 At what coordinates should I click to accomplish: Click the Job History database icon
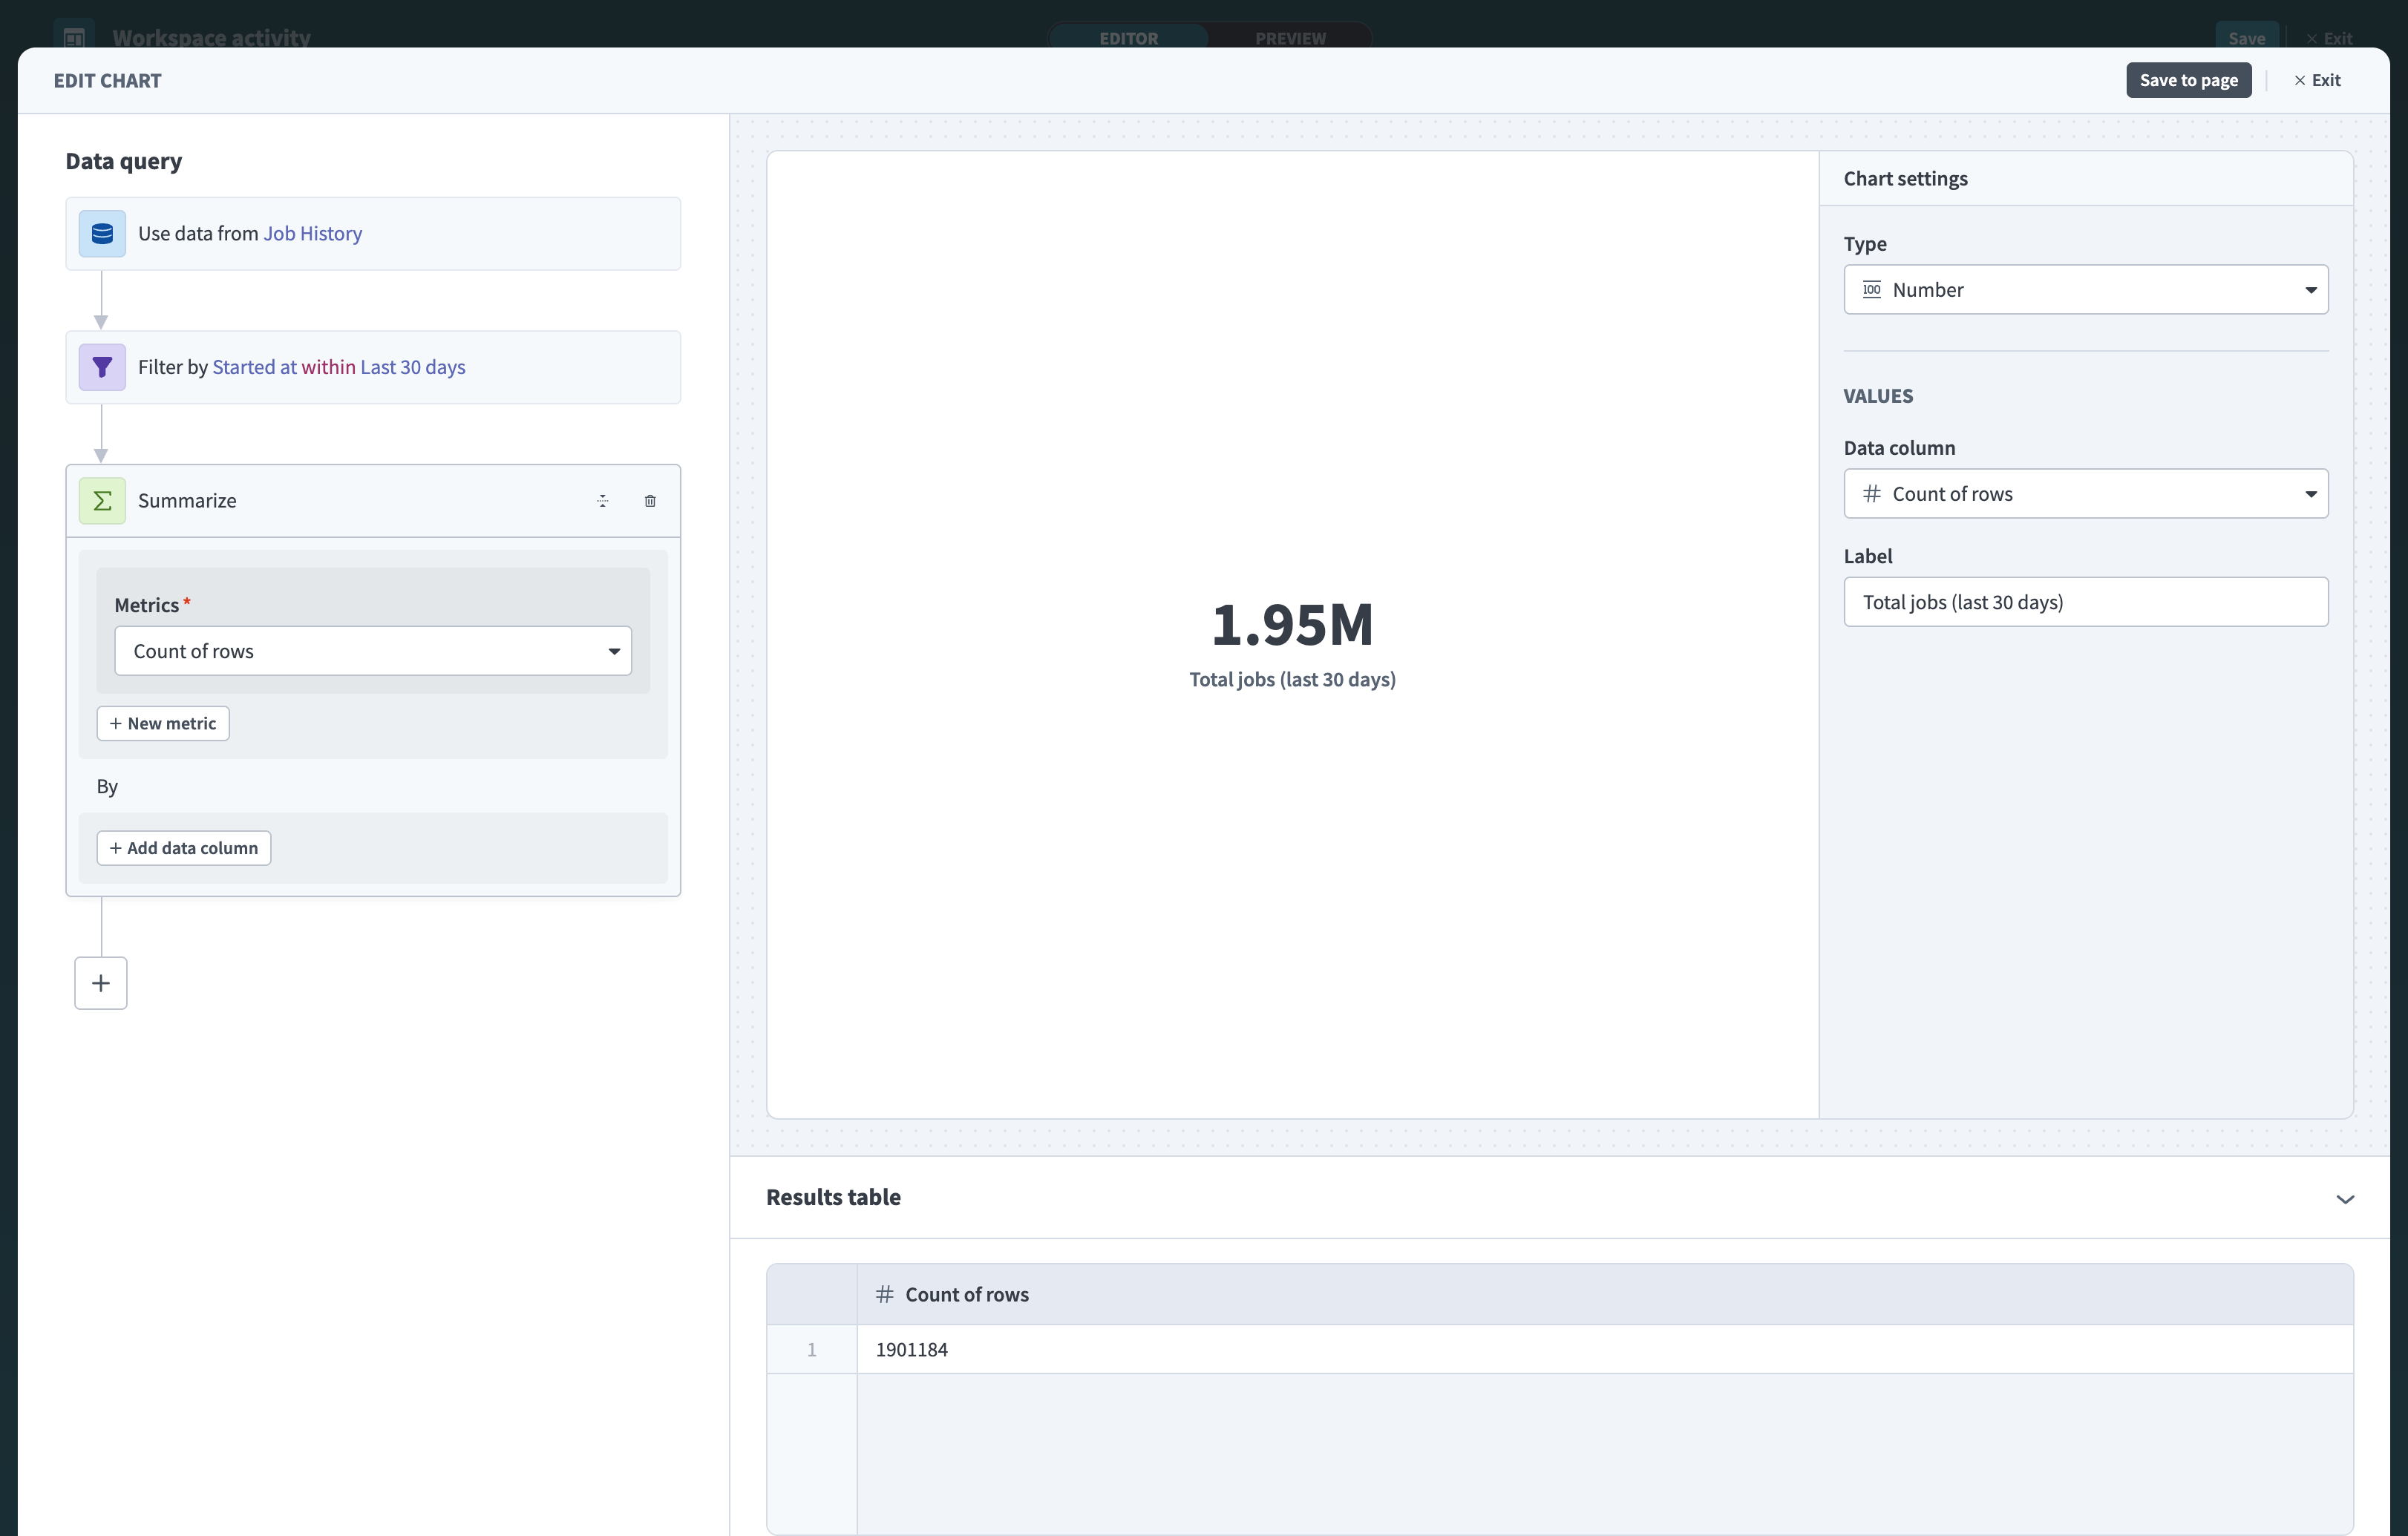click(x=102, y=234)
